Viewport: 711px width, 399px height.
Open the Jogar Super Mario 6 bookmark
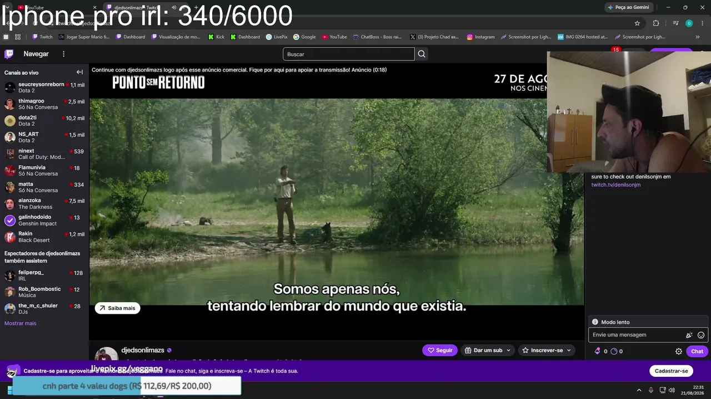click(83, 37)
